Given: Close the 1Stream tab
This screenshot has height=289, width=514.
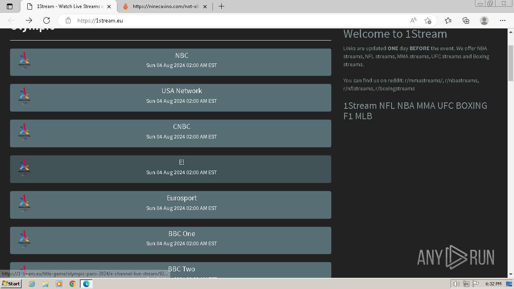Looking at the screenshot, I should [109, 6].
